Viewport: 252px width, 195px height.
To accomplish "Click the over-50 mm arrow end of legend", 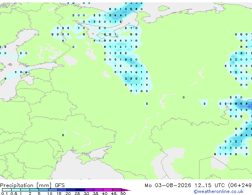I will point(126,190).
